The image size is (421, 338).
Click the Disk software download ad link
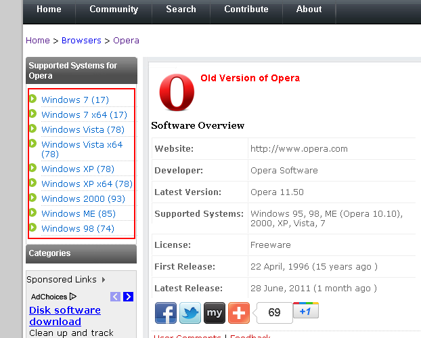(65, 316)
